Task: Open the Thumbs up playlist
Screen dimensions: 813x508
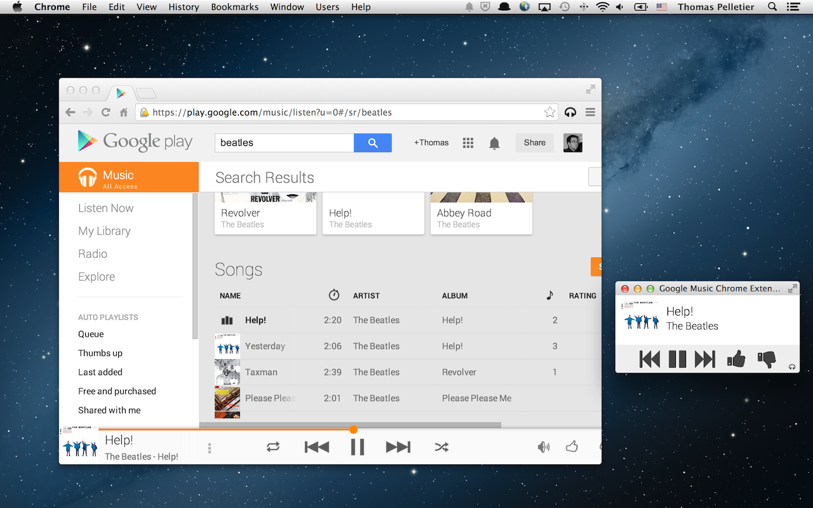Action: pyautogui.click(x=100, y=353)
